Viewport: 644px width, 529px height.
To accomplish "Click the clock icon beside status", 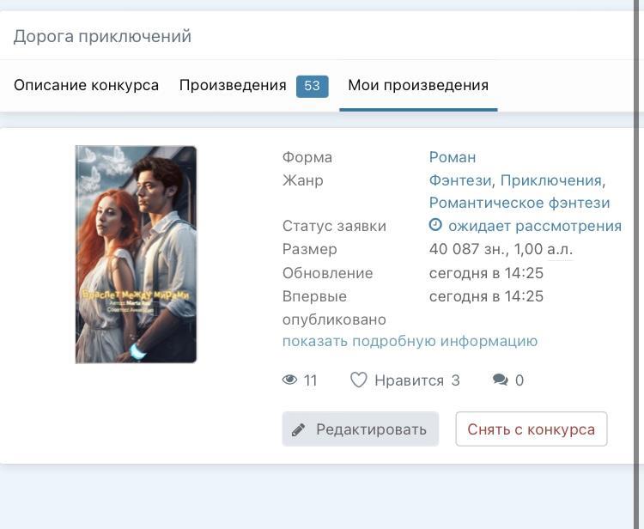I will (436, 225).
